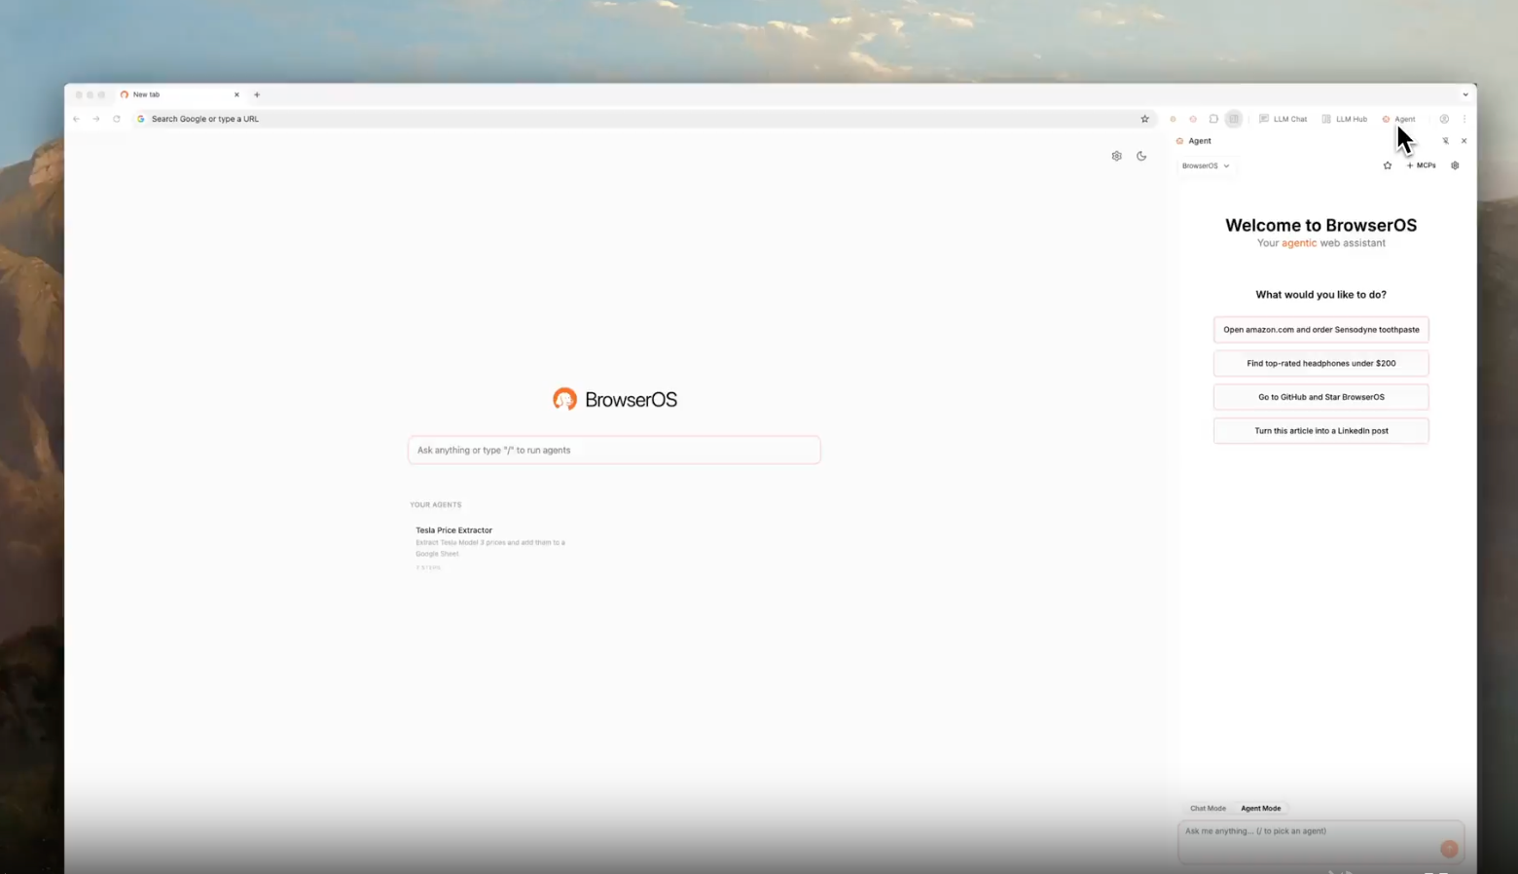Click the Find top-rated headphones under $200 suggestion
The image size is (1518, 874).
pos(1320,363)
